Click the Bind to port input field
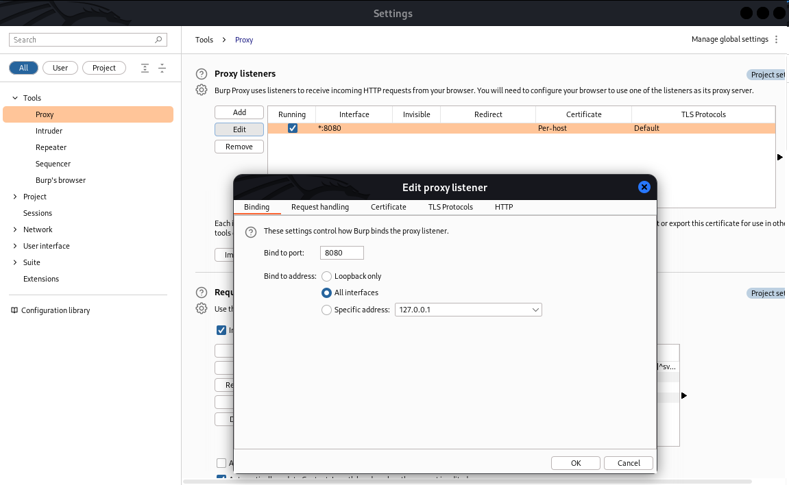789x485 pixels. 341,253
